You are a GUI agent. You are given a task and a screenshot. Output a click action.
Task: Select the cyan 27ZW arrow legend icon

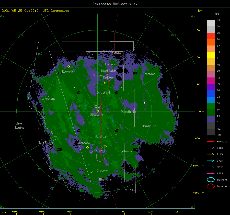211,161
